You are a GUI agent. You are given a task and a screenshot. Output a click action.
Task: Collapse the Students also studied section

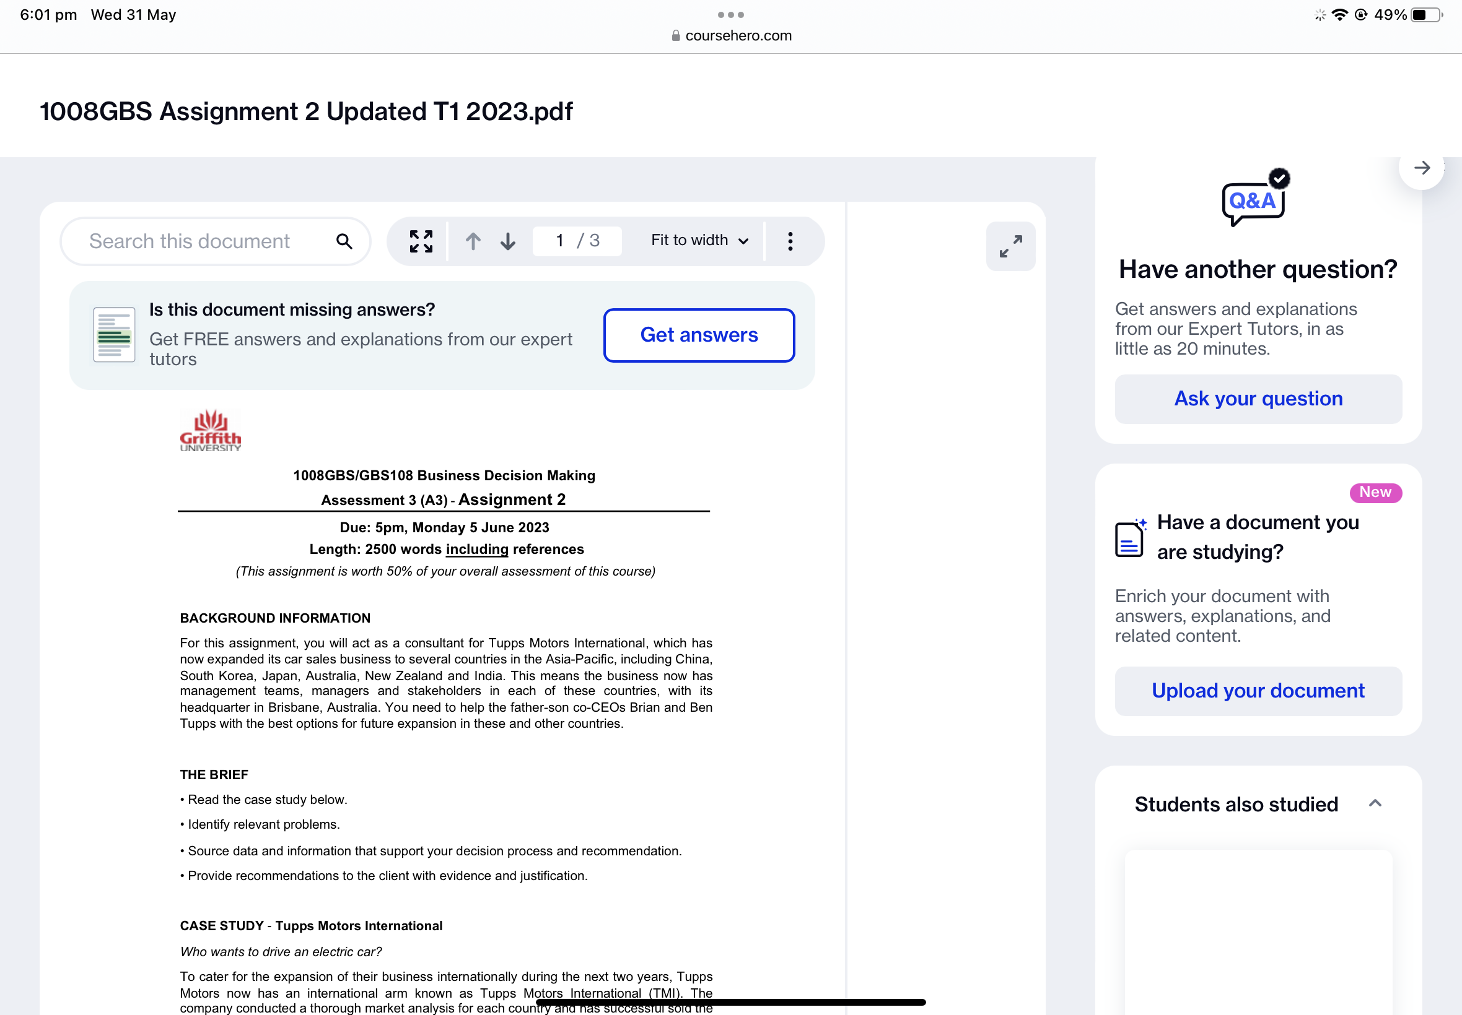(1375, 803)
